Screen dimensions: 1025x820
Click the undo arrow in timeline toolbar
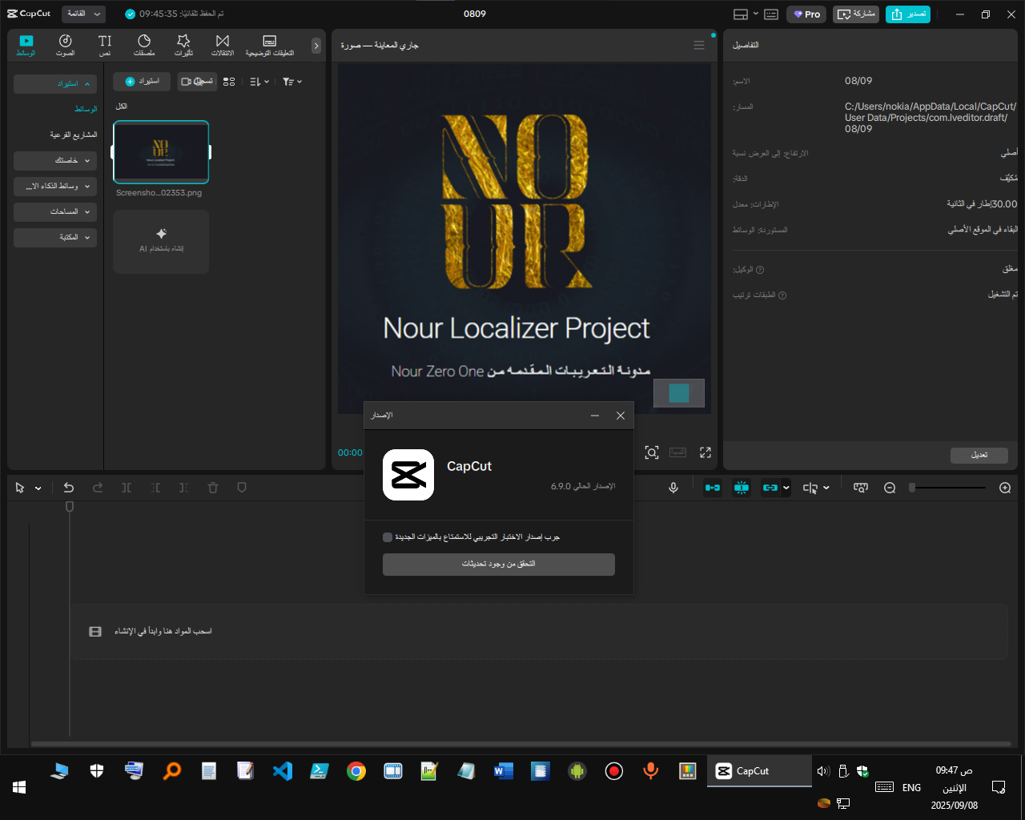[x=69, y=488]
